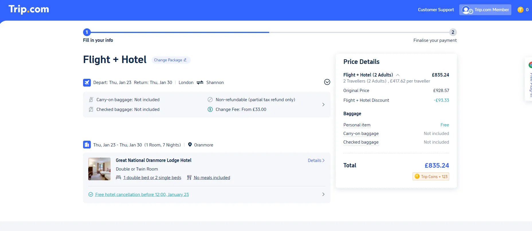The width and height of the screenshot is (532, 231).
Task: Click Original Price £928.57 amount
Action: click(x=441, y=91)
